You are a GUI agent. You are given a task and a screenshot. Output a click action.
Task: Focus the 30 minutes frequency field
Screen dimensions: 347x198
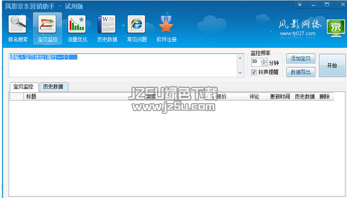pos(256,62)
